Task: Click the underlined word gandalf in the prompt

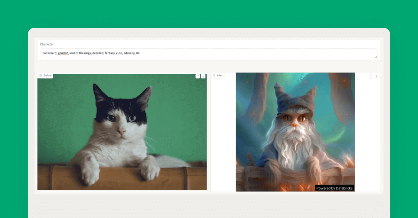Action: [x=63, y=53]
